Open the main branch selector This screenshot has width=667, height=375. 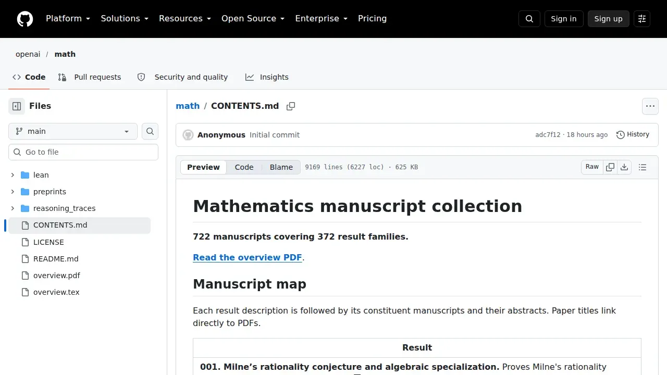point(73,131)
